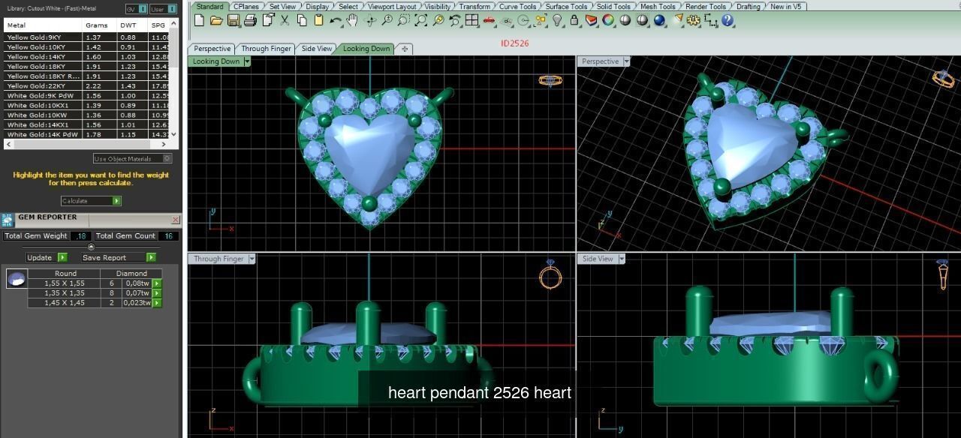Print using the printer icon
Viewport: 961px width, 438px height.
tap(251, 20)
